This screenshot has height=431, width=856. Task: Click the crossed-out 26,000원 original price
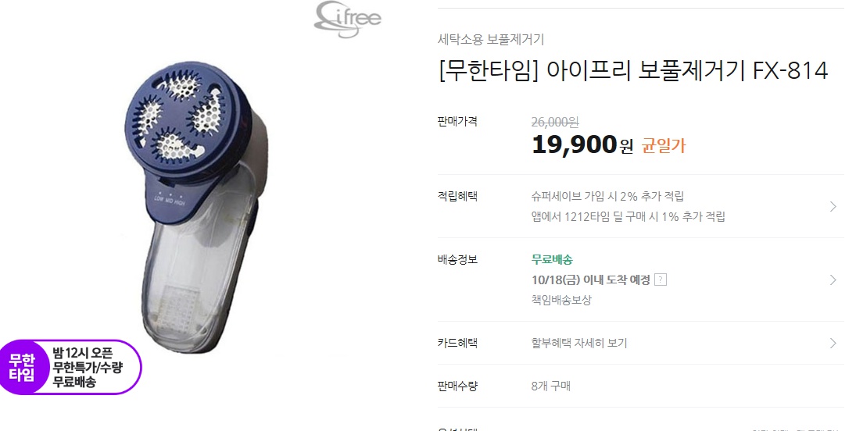(555, 123)
